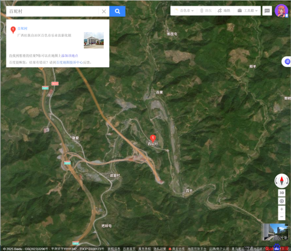This screenshot has height=251, width=291.
Task: Zoom out with the minus button
Action: (282, 217)
